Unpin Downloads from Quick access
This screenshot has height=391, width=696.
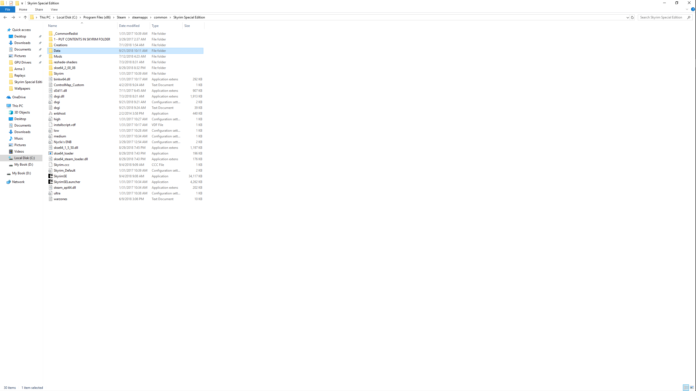[x=40, y=43]
